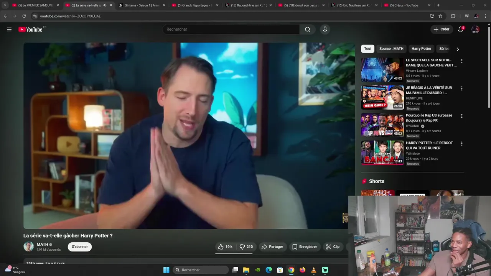Open the Windows Start menu
This screenshot has height=276, width=491.
[166, 270]
